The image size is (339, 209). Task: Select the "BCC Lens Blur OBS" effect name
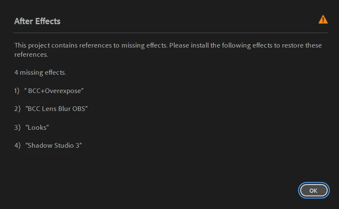click(x=56, y=109)
